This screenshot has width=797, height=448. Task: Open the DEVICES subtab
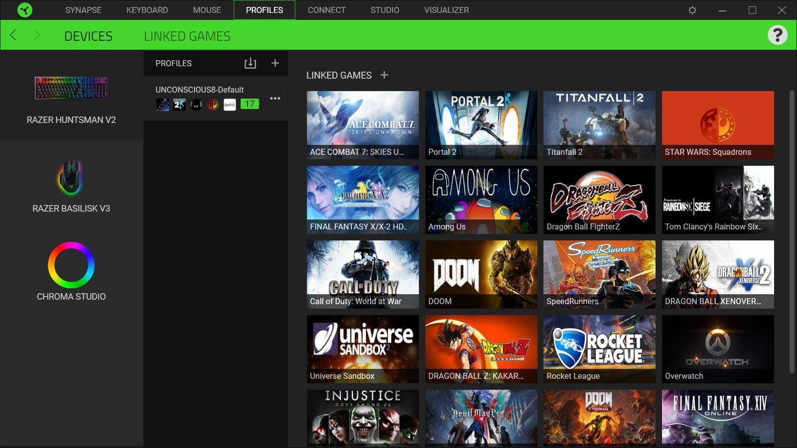(x=88, y=36)
